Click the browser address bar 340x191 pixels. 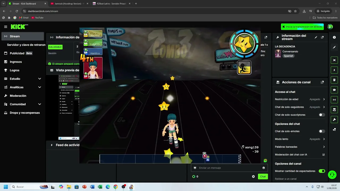157,11
